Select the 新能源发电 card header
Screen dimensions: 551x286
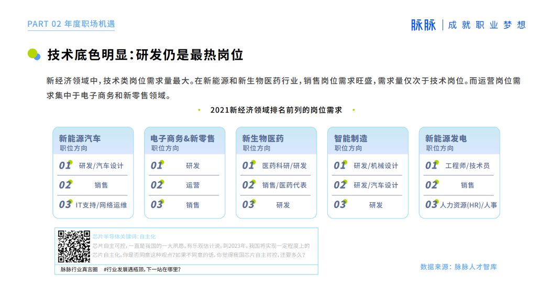point(446,139)
